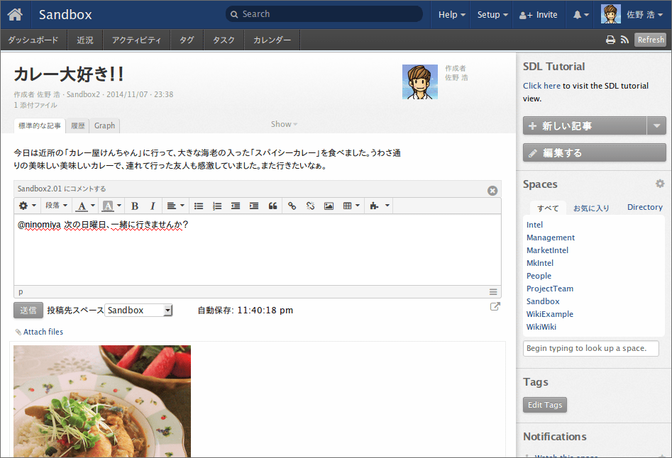This screenshot has height=458, width=672.
Task: Open the notifications bell
Action: coord(580,15)
